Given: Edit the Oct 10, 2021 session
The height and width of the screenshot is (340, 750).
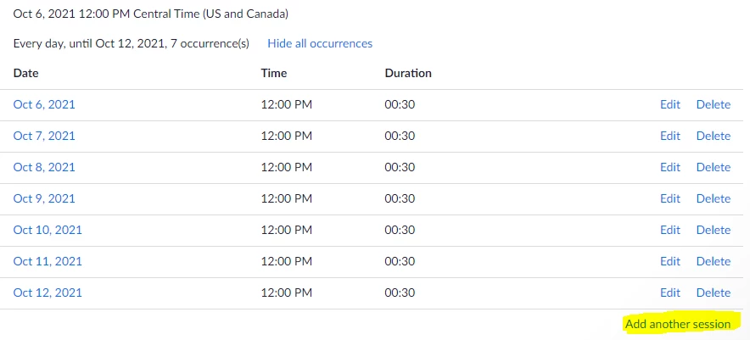Looking at the screenshot, I should (x=670, y=230).
